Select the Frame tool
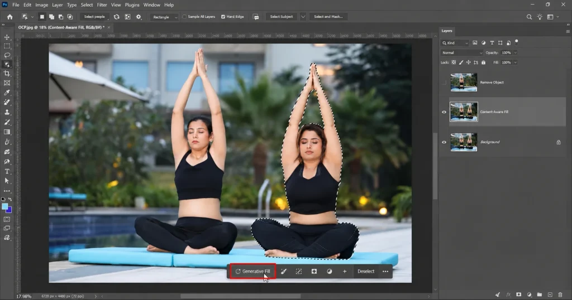This screenshot has width=572, height=300. click(7, 83)
